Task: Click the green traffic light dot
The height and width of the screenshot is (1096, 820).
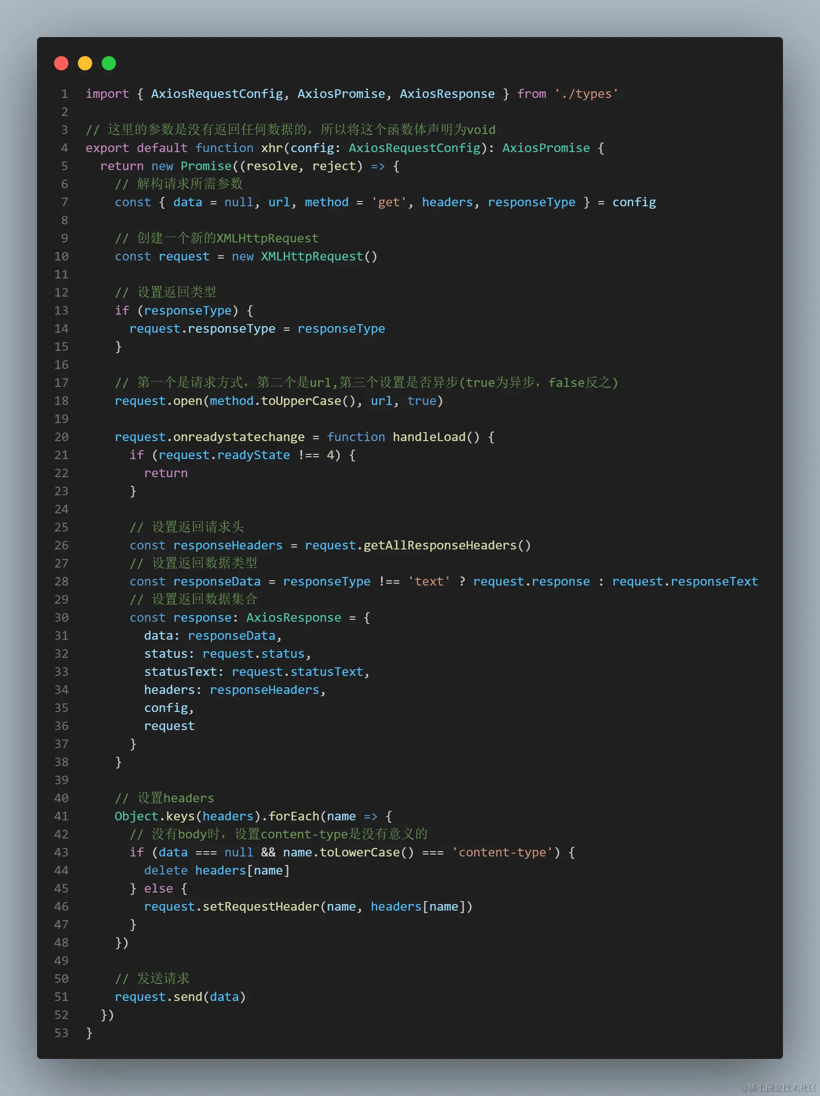Action: tap(108, 63)
